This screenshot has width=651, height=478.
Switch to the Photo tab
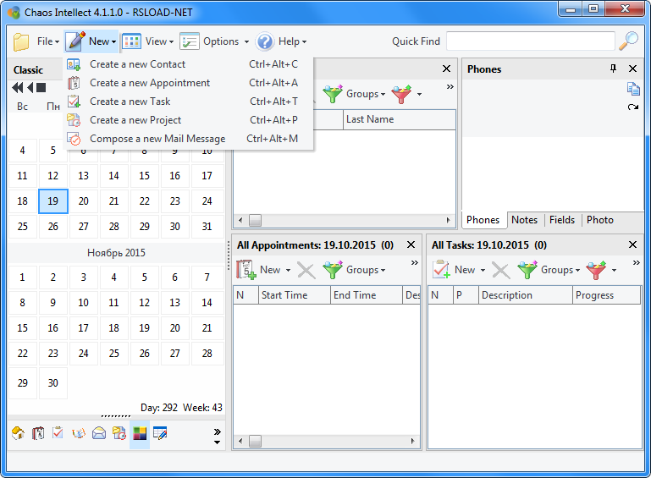tap(600, 220)
